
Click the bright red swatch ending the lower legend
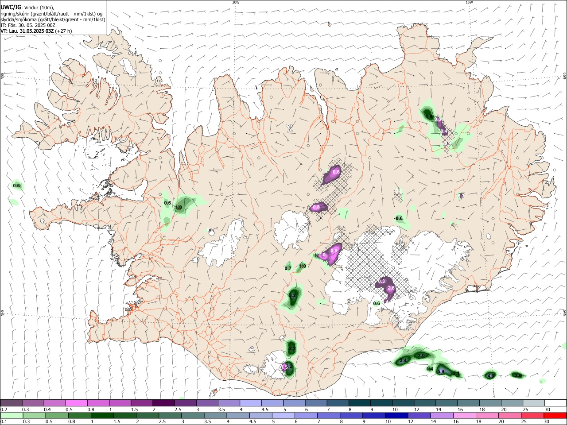555,416
